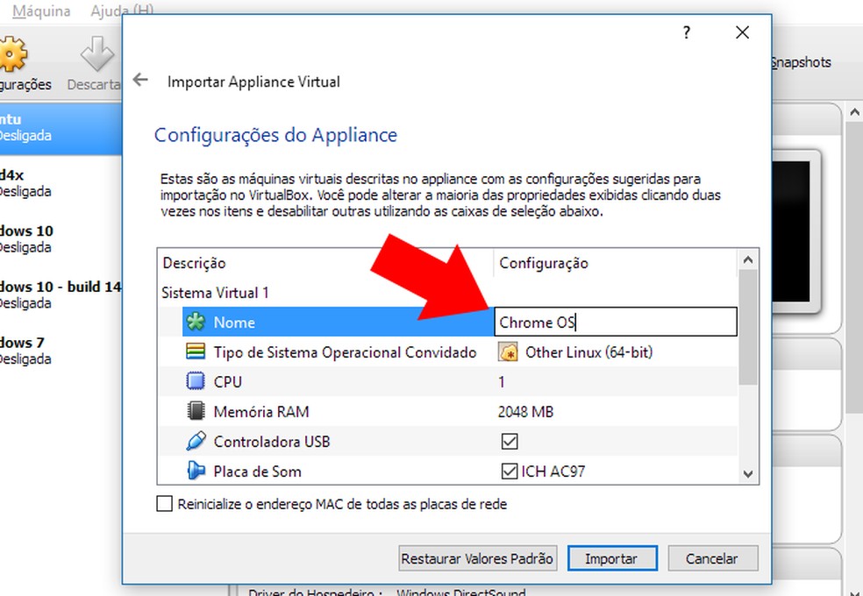The image size is (863, 596).
Task: Click the Placa de Som speaker icon
Action: pyautogui.click(x=196, y=472)
